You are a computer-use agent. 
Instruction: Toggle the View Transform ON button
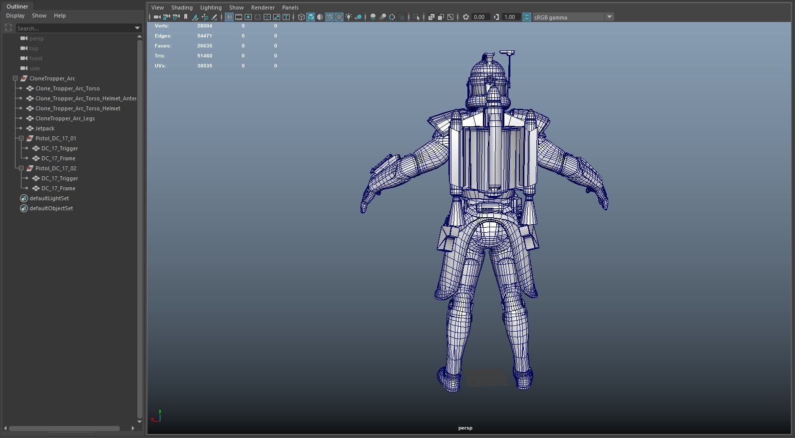click(526, 17)
